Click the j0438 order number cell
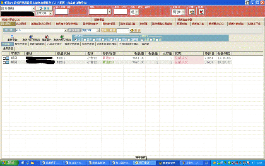This screenshot has width=265, height=166. tap(210, 62)
